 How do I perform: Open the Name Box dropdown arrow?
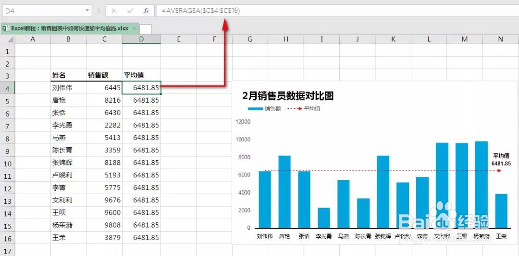tap(87, 11)
